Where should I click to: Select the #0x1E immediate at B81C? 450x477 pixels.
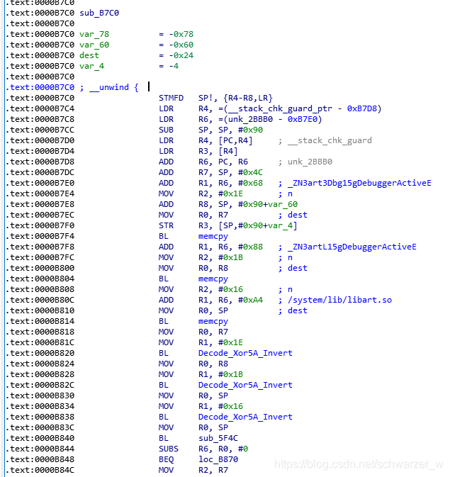coord(230,343)
